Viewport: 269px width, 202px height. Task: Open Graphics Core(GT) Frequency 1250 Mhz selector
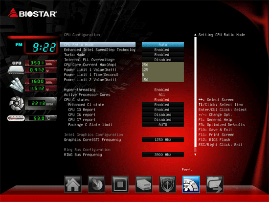coord(163,140)
